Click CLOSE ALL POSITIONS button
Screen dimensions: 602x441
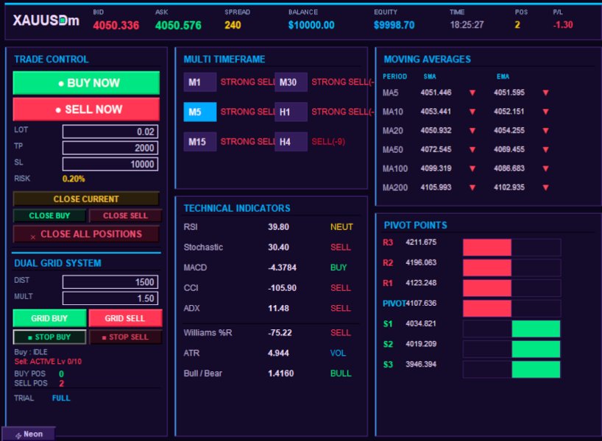point(86,234)
